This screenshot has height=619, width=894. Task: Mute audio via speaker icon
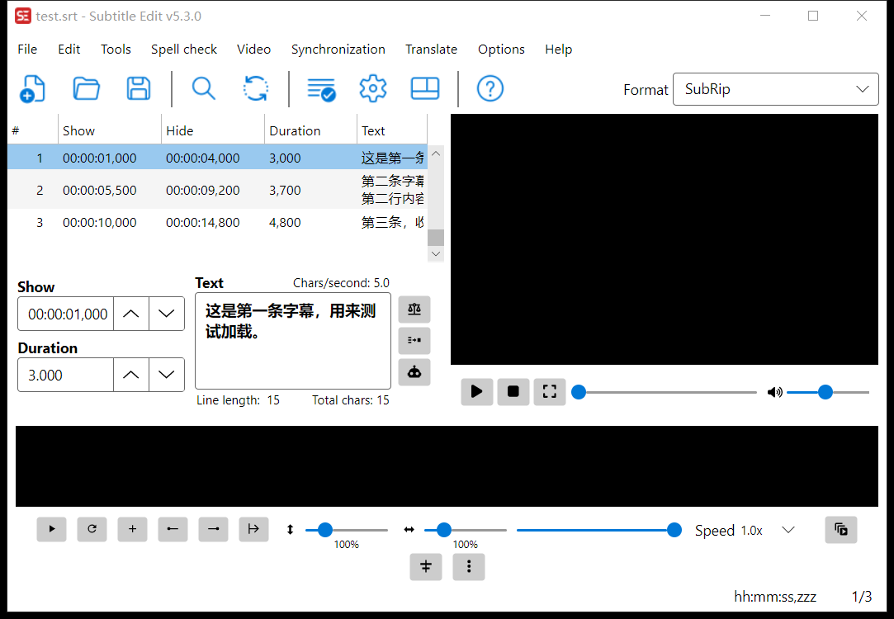(x=774, y=392)
